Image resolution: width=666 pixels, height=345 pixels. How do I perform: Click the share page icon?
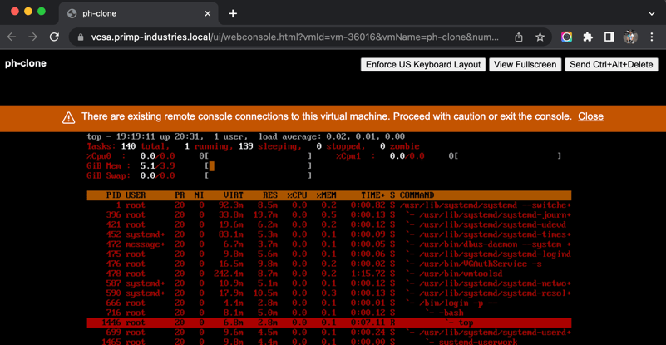point(519,37)
